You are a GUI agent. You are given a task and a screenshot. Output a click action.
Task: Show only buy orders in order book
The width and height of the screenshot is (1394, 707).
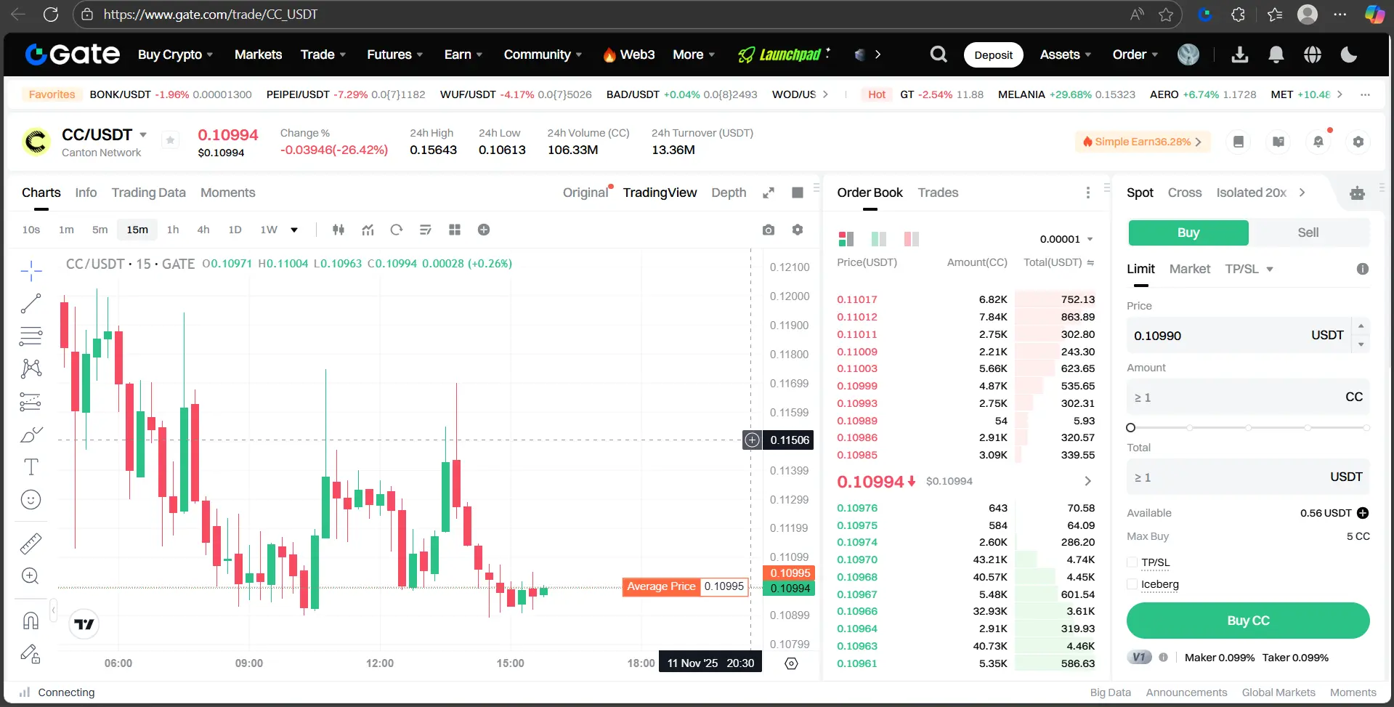point(879,239)
